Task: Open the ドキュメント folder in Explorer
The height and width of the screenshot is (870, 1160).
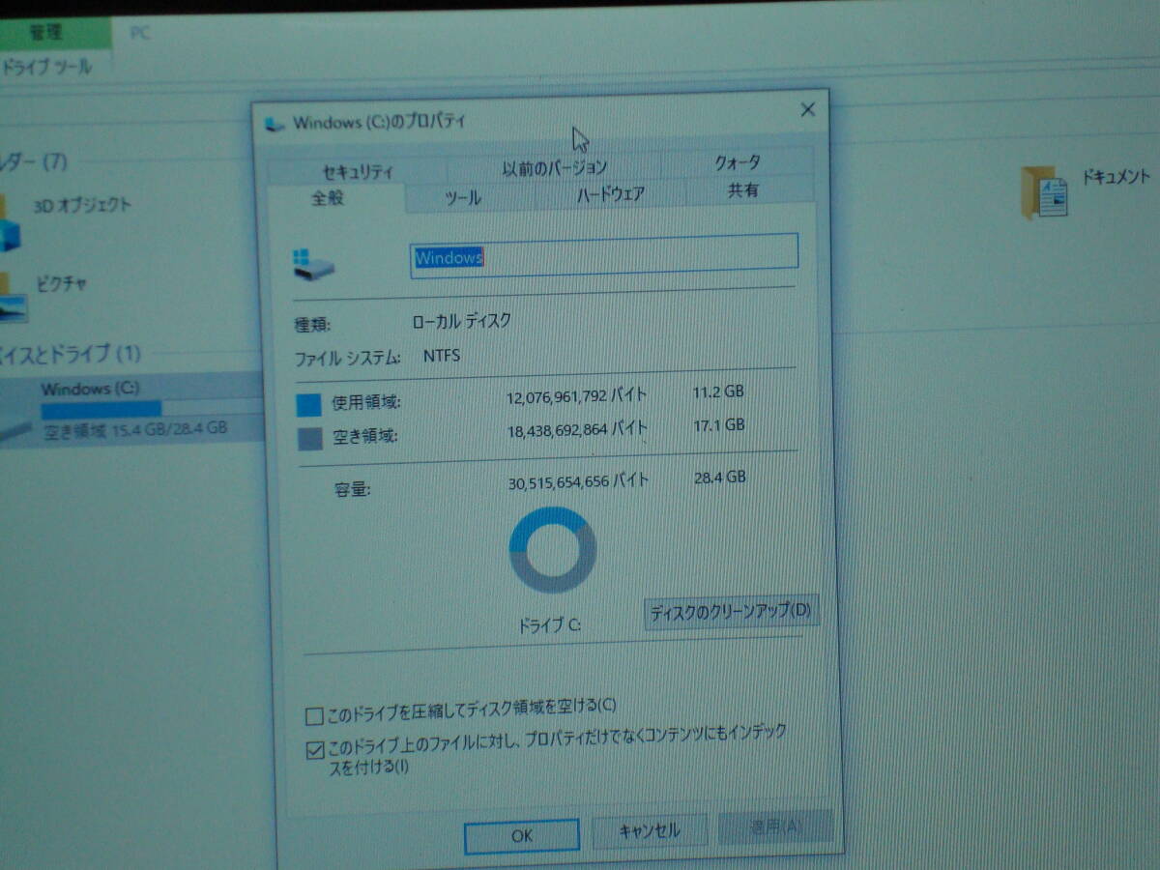Action: tap(1087, 190)
